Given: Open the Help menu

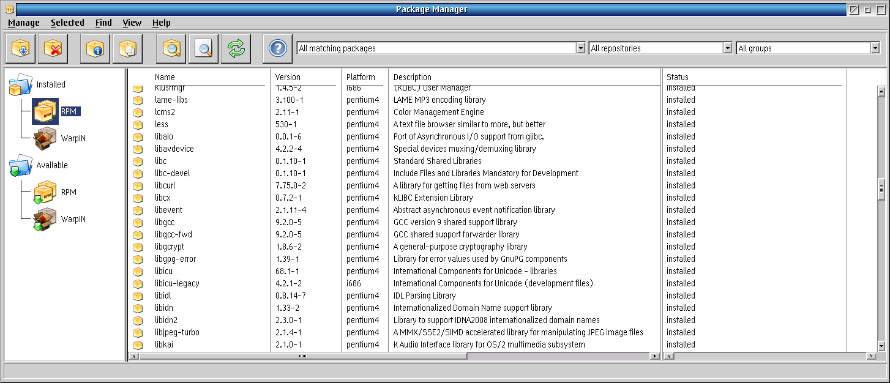Looking at the screenshot, I should pyautogui.click(x=162, y=23).
